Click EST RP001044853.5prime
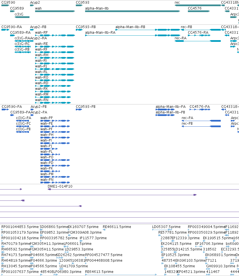This screenshot has height=276, width=239. [20, 227]
